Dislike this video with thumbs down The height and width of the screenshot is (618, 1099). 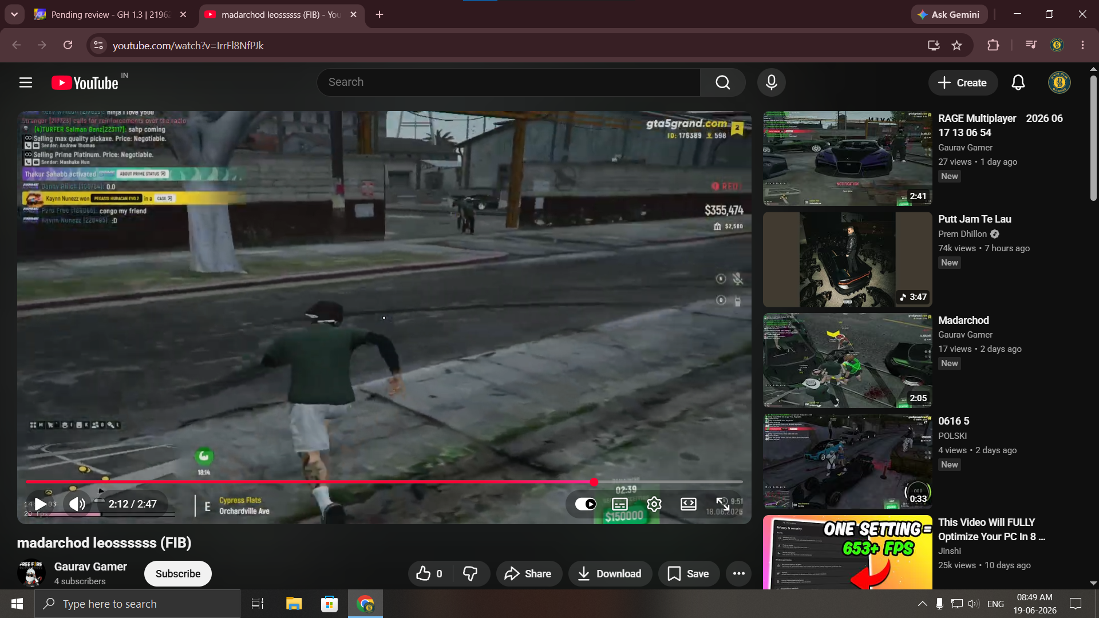pyautogui.click(x=471, y=574)
